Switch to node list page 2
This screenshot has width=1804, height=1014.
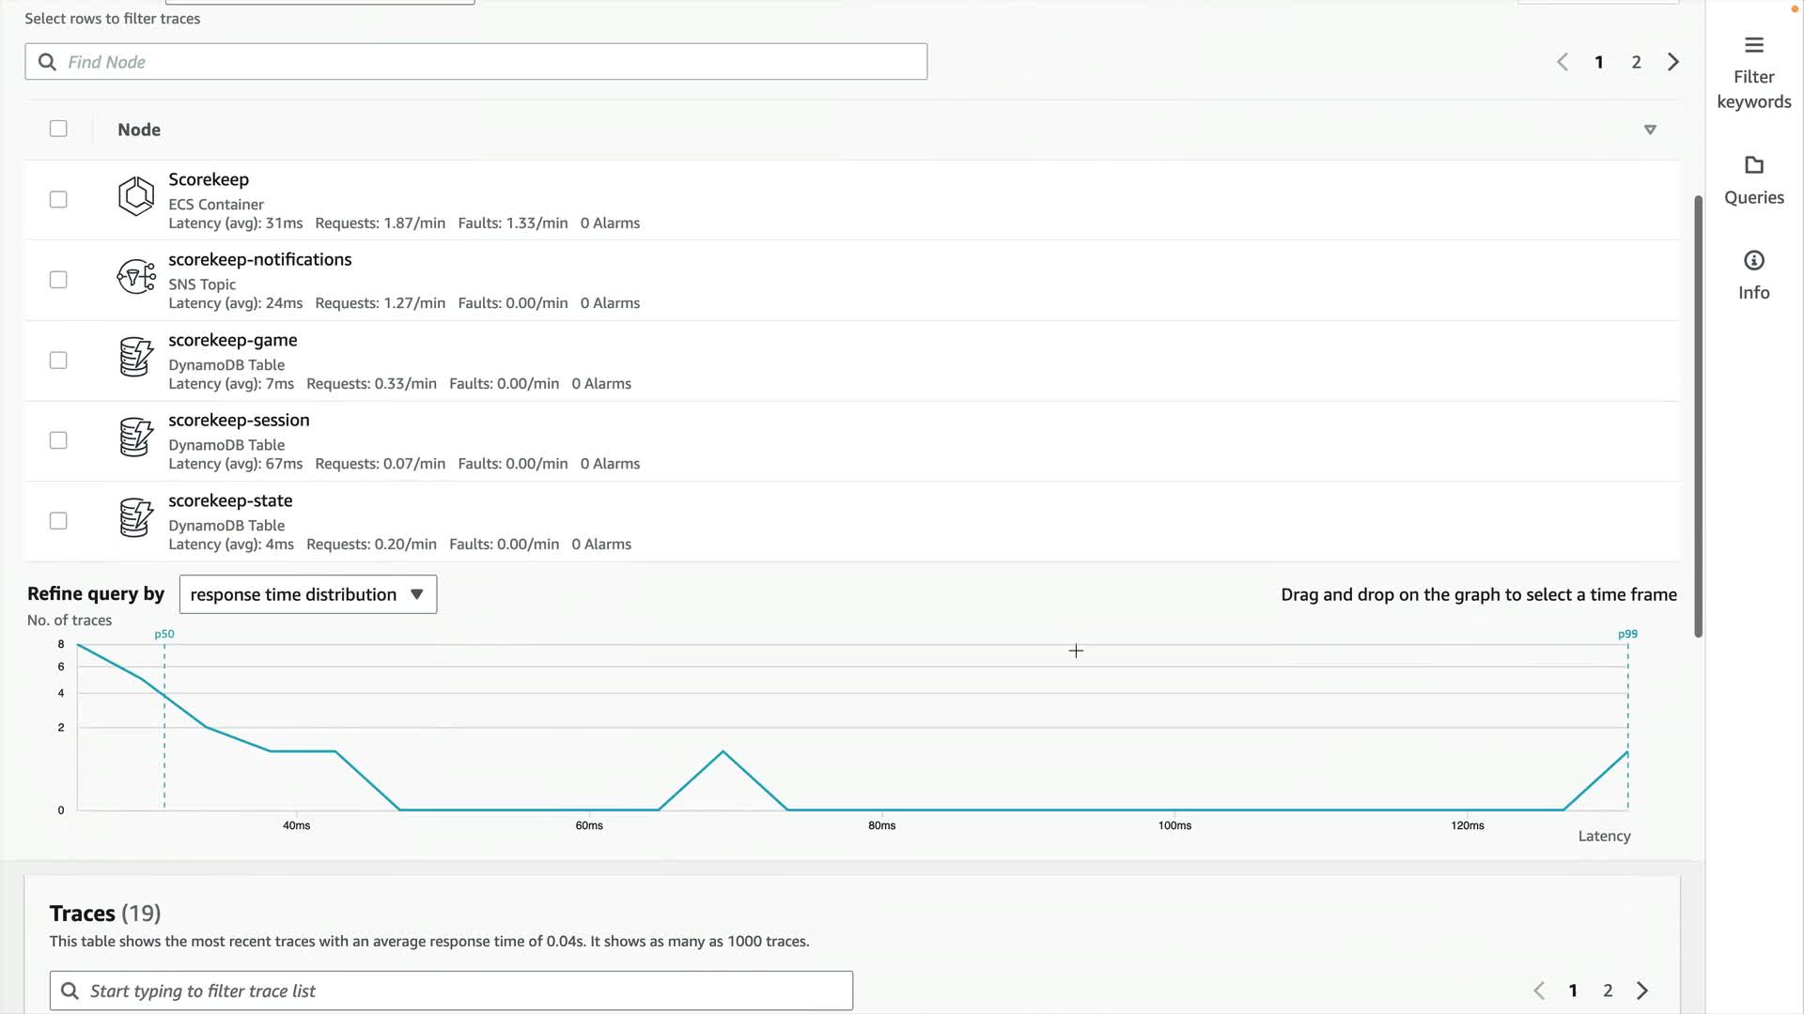point(1636,62)
